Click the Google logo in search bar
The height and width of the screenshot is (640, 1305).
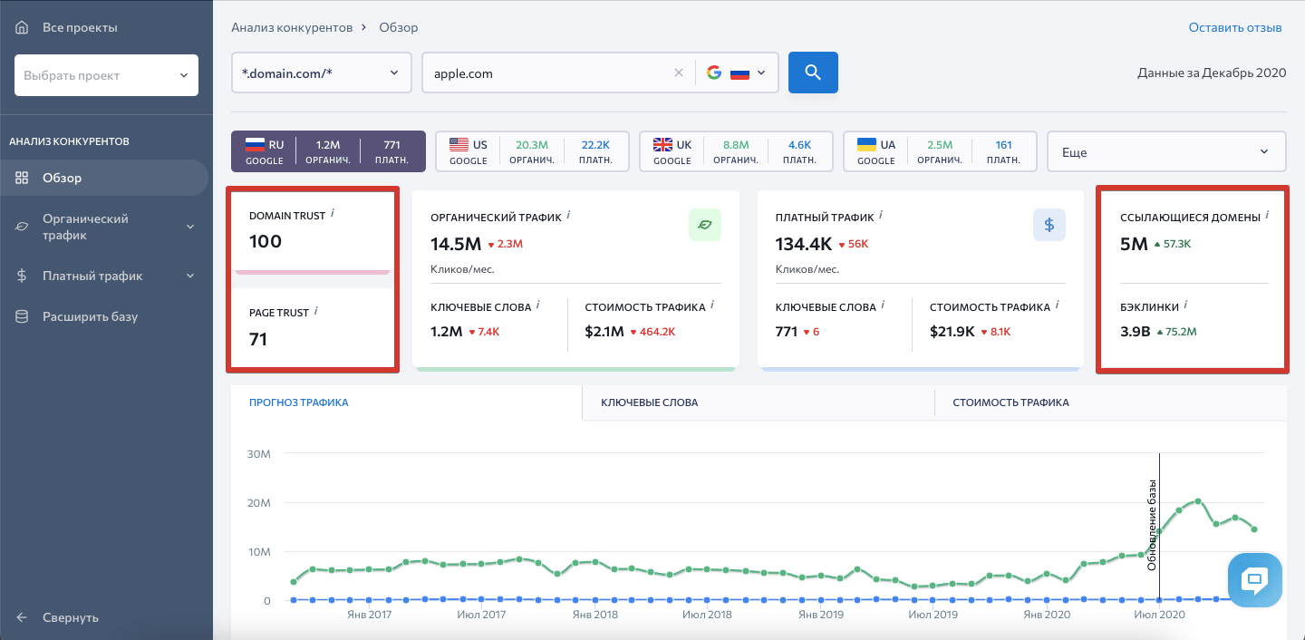(x=714, y=73)
